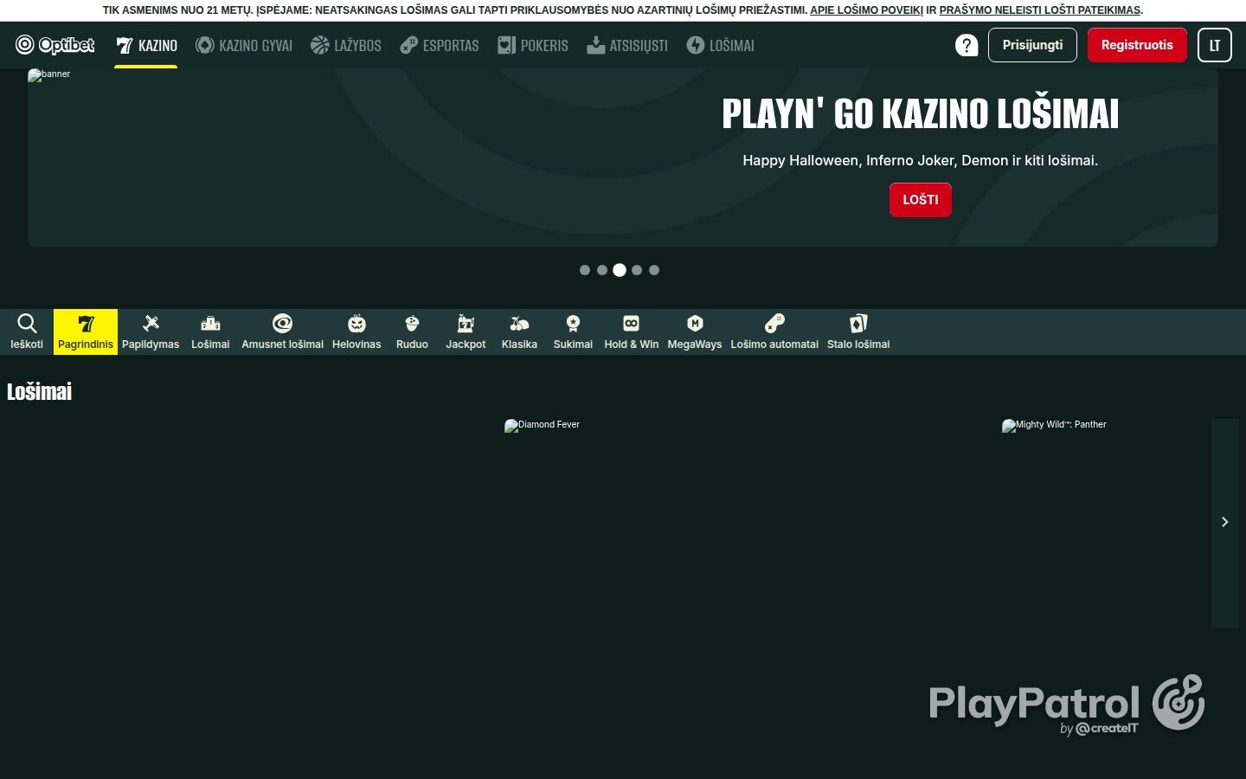The width and height of the screenshot is (1246, 779).
Task: Select the Sukimai category
Action: click(x=573, y=332)
